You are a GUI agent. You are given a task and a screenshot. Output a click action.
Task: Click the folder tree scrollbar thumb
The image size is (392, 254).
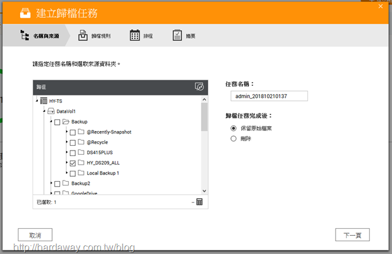point(204,117)
